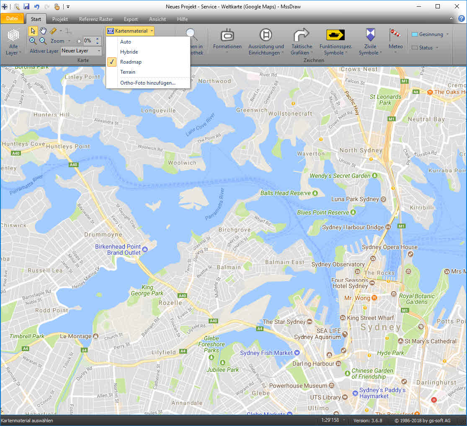Open the Zivile Symbole shield icon
Image resolution: width=467 pixels, height=426 pixels.
[370, 42]
